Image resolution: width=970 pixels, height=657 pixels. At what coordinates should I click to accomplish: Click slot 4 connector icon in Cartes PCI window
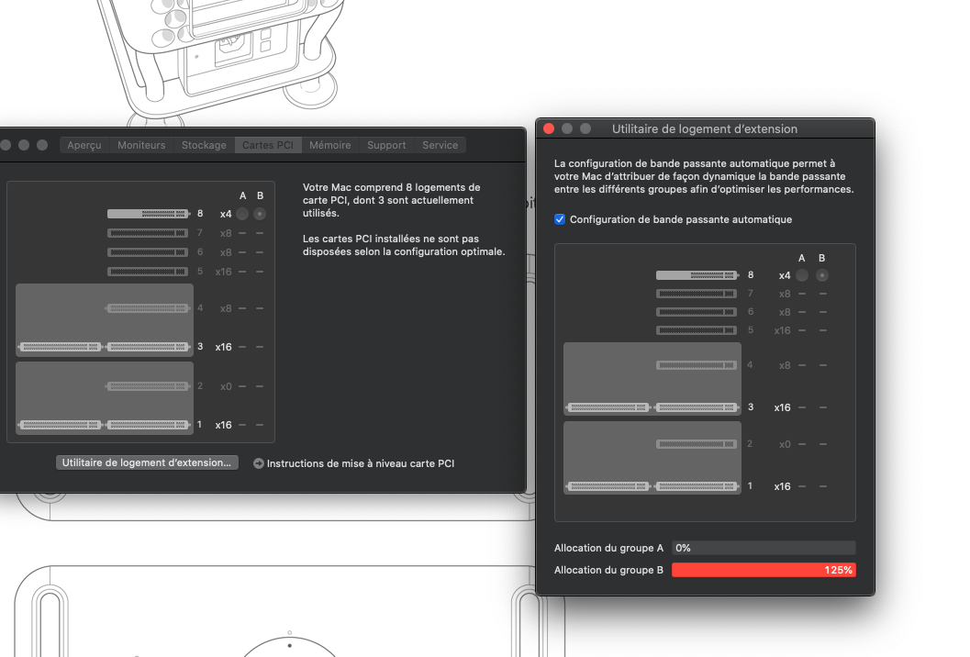click(147, 308)
